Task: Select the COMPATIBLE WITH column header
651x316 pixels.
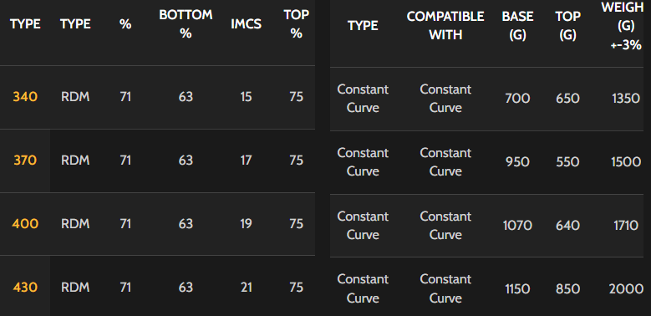Action: (445, 26)
